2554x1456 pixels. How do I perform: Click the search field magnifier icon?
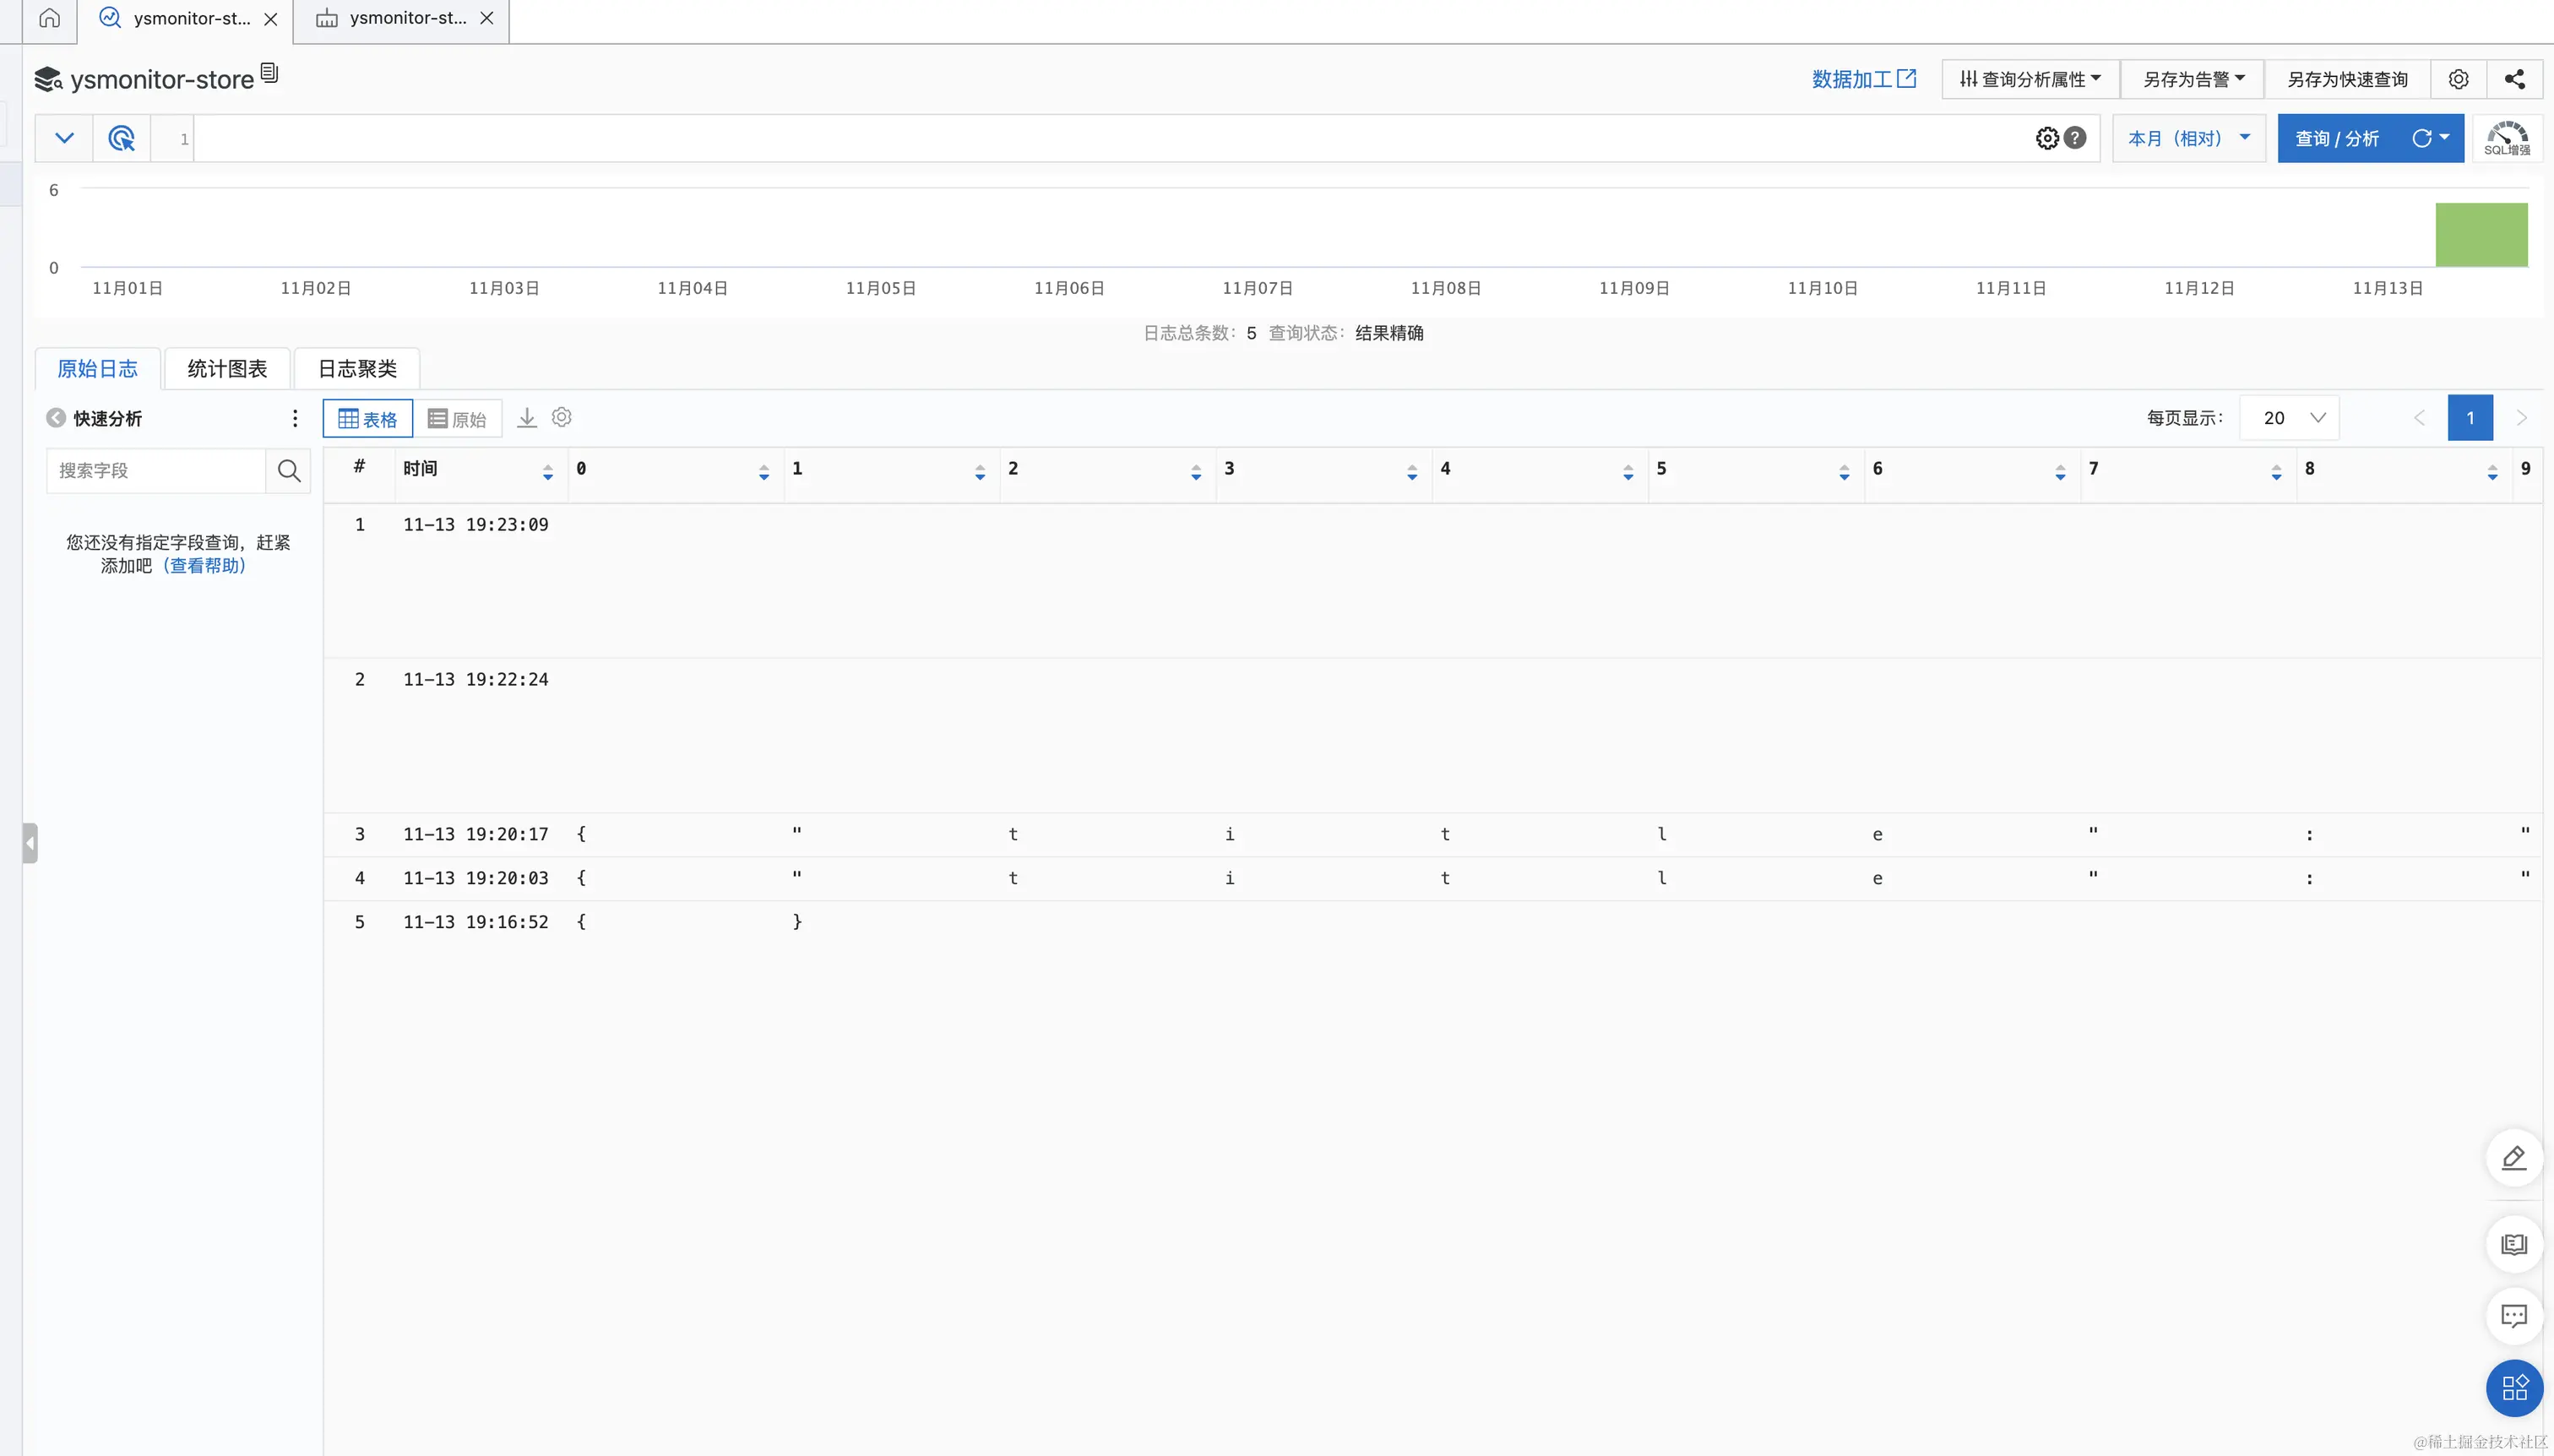pos(289,470)
